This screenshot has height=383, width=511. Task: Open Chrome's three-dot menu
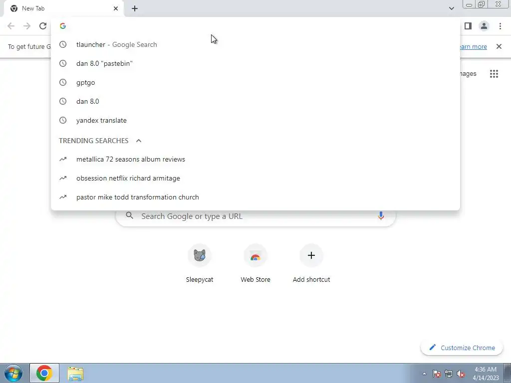point(500,26)
